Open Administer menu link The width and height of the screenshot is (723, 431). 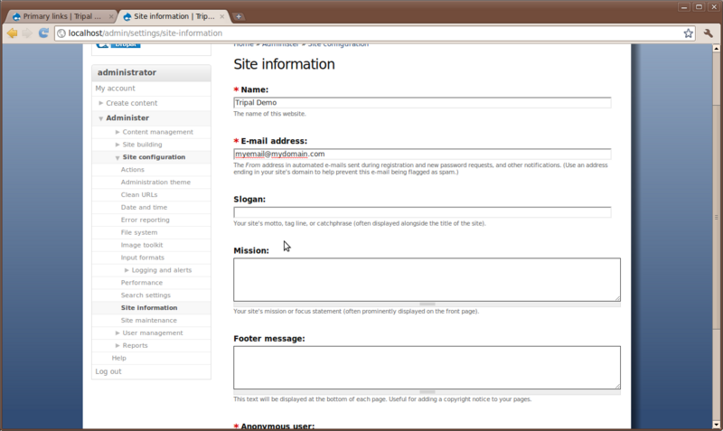127,118
